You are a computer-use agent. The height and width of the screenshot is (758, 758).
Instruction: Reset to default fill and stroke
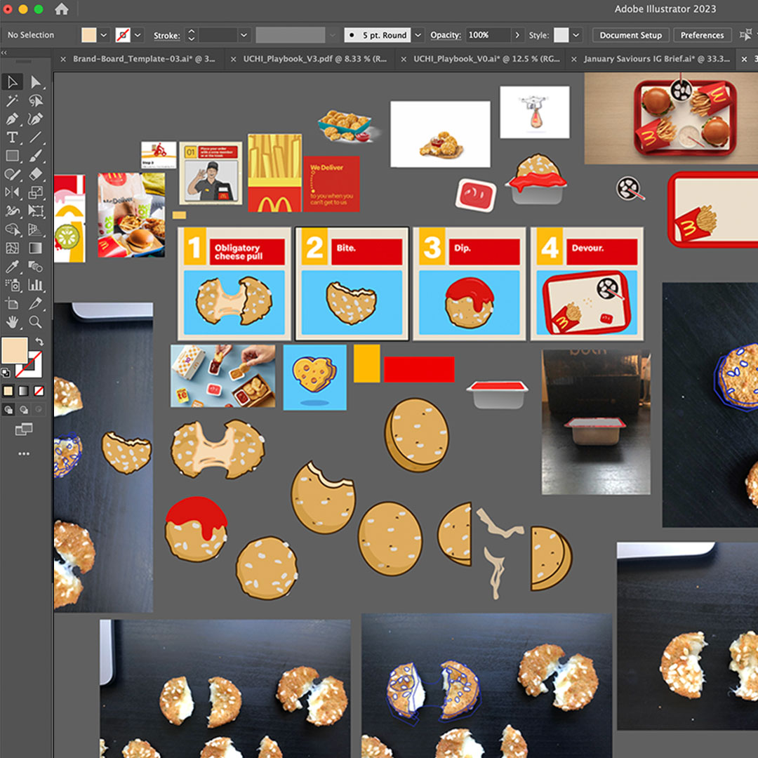click(6, 373)
